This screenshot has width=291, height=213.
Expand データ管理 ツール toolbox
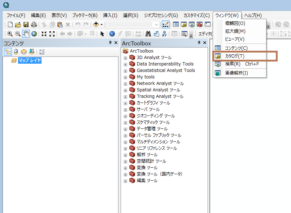tap(125, 129)
